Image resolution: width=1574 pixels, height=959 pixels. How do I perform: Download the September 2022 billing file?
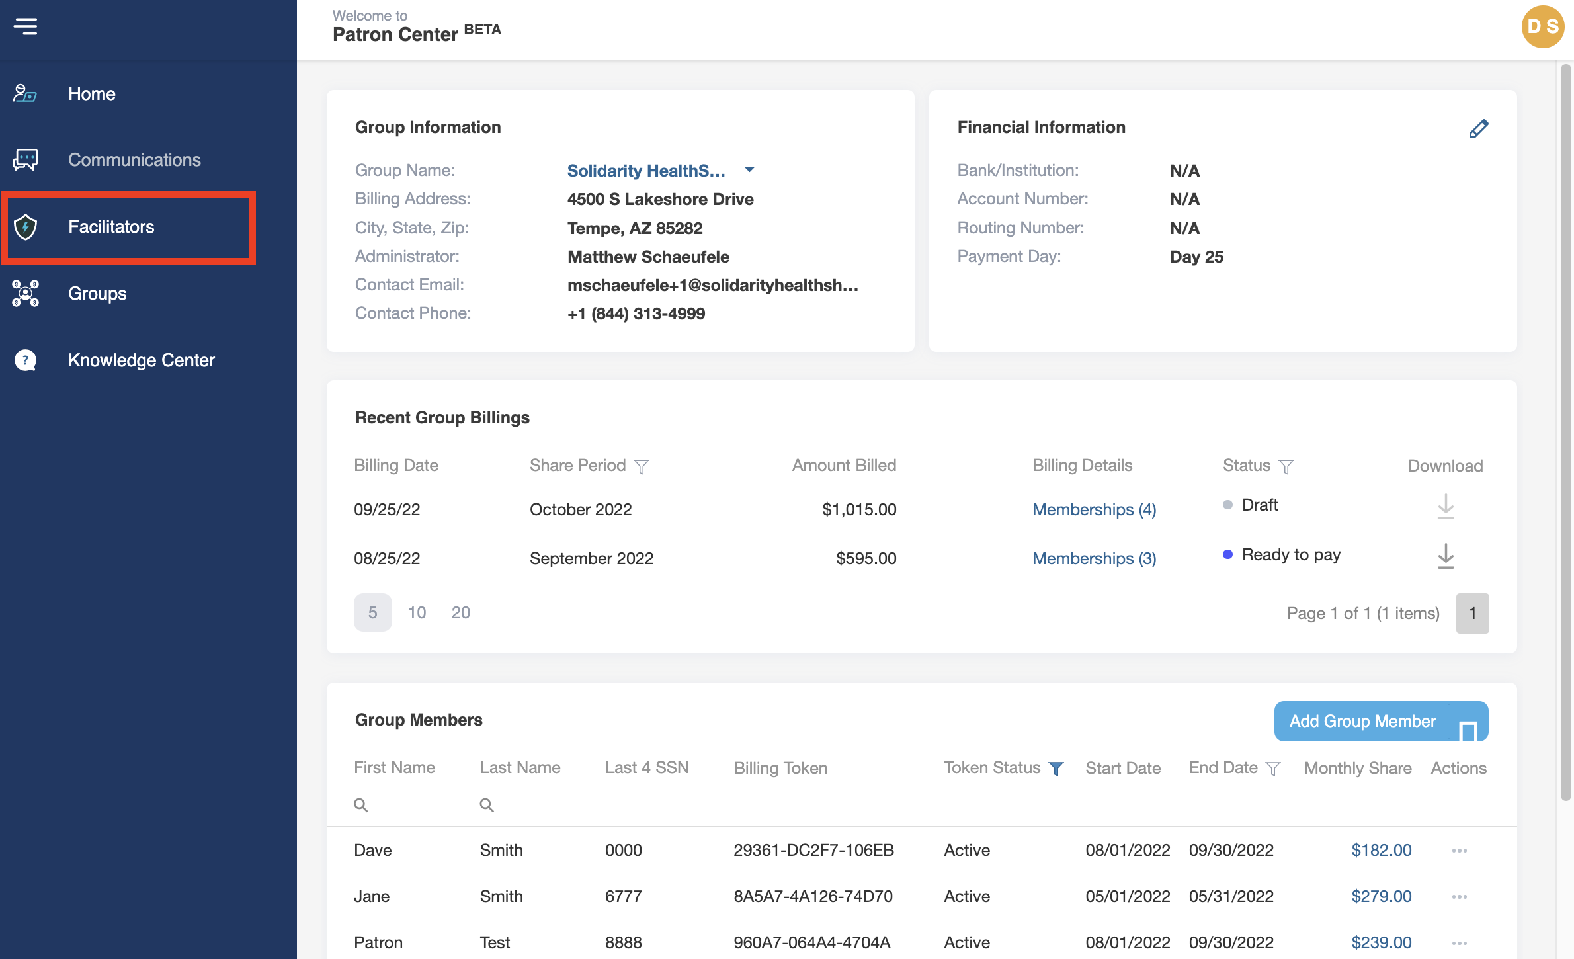click(x=1446, y=556)
